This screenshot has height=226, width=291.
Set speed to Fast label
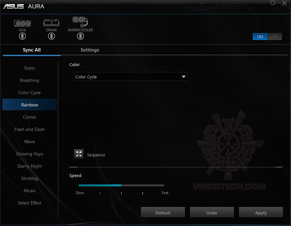click(x=165, y=192)
